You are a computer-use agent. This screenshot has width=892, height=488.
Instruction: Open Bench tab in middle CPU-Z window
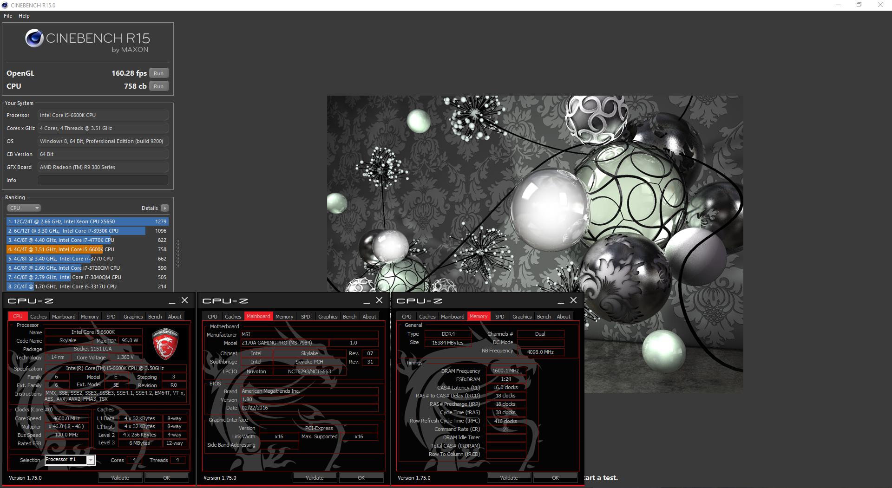(x=350, y=317)
